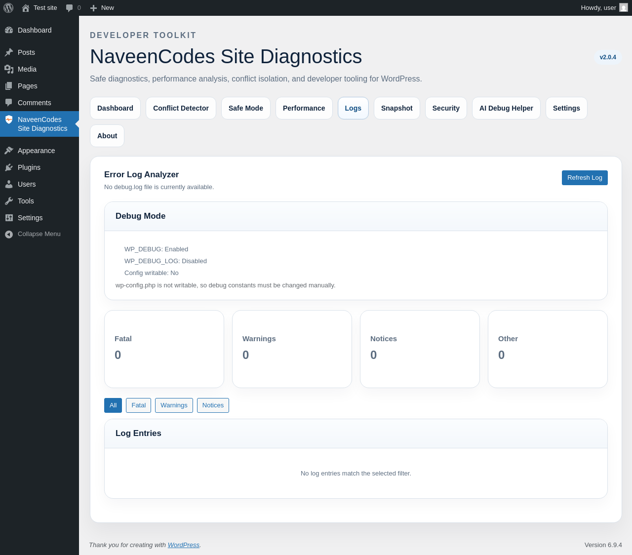Screen dimensions: 632x555
Task: Open the Snapshot tab
Action: click(397, 108)
